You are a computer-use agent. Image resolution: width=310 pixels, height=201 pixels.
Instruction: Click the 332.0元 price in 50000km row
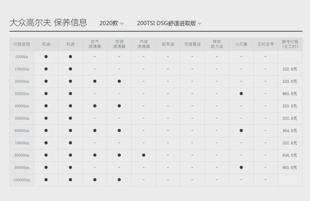tap(290, 118)
